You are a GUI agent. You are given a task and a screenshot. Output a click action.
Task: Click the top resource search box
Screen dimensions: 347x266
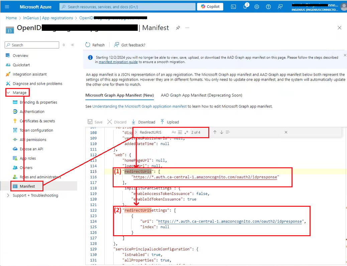127,7
